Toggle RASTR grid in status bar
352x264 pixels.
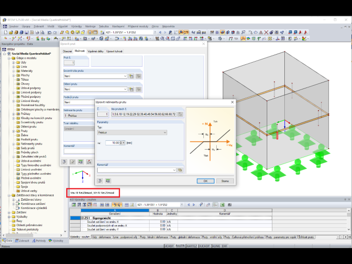180,246
